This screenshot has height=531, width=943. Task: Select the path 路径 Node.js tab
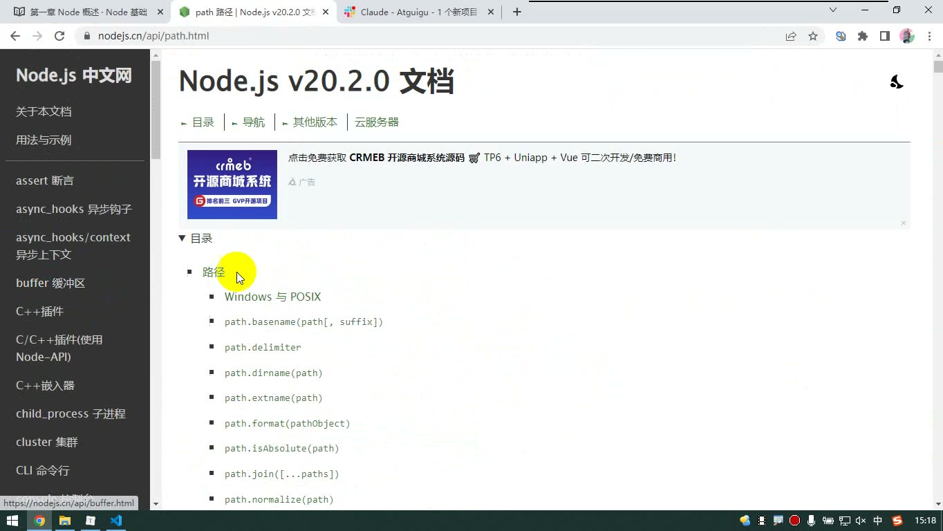click(x=253, y=12)
